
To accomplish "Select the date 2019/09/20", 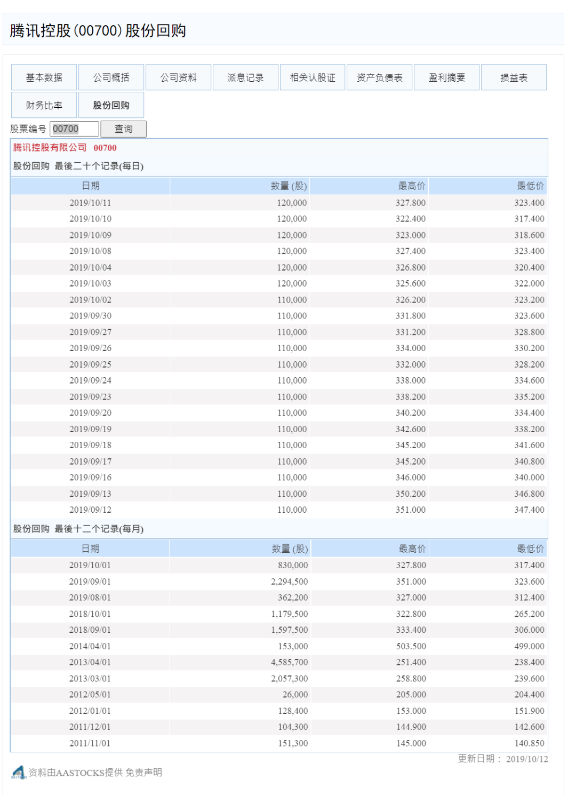I will pyautogui.click(x=91, y=413).
